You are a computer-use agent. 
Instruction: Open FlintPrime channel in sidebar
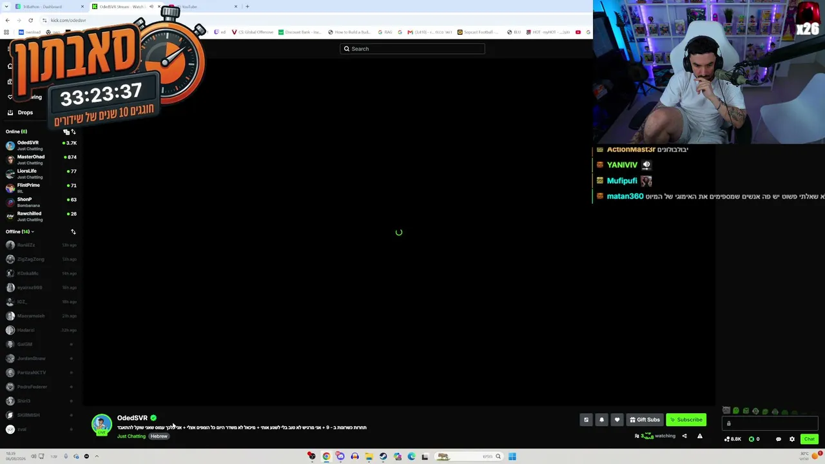[41, 188]
